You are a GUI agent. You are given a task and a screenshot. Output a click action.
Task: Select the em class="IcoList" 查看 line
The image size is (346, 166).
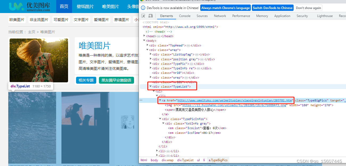tap(197, 128)
